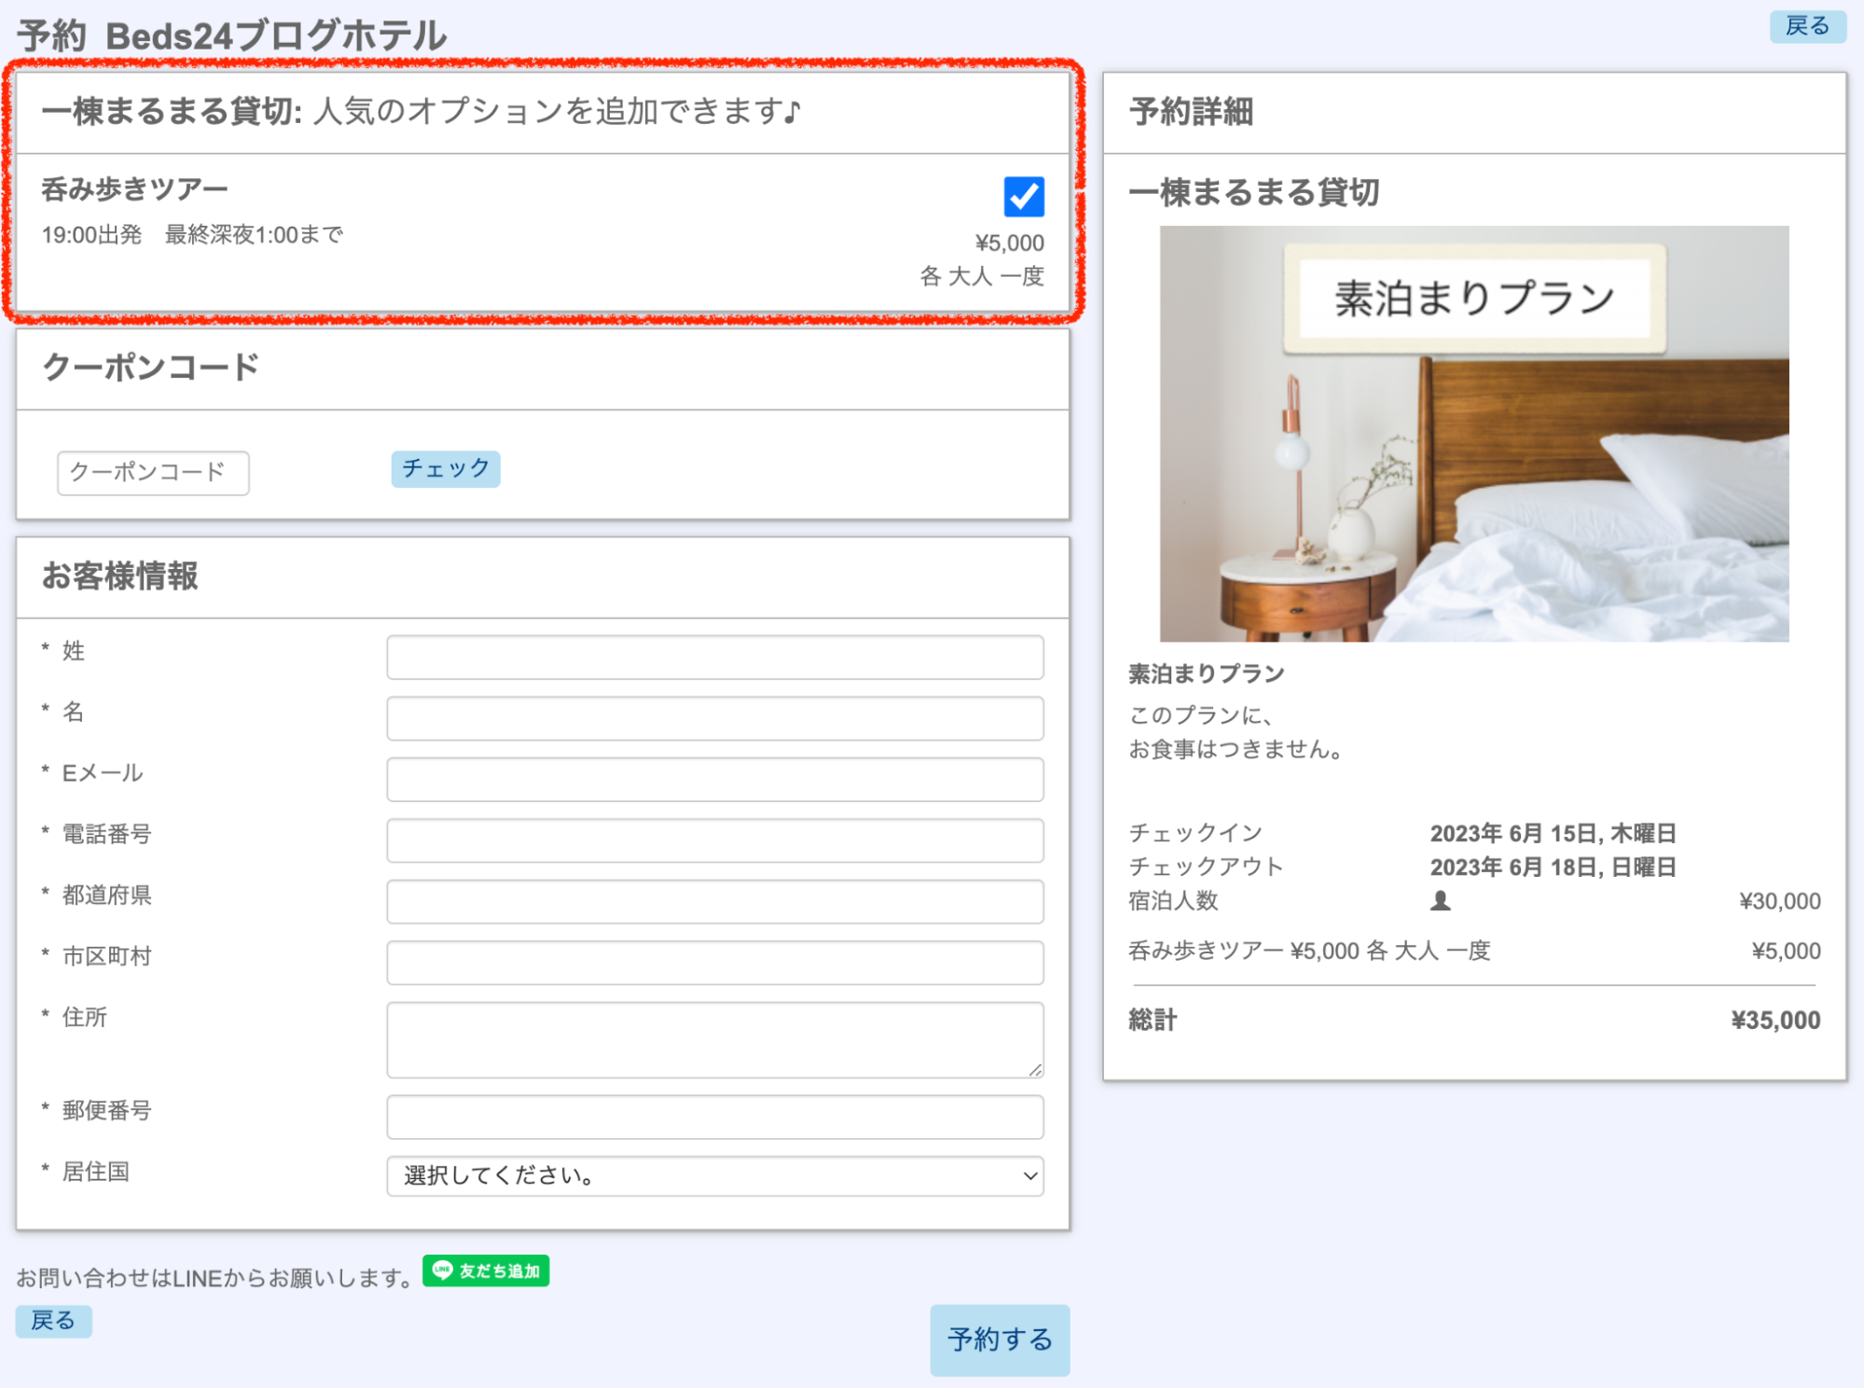Image resolution: width=1864 pixels, height=1388 pixels.
Task: Open the 居住国 country dropdown
Action: pos(714,1175)
